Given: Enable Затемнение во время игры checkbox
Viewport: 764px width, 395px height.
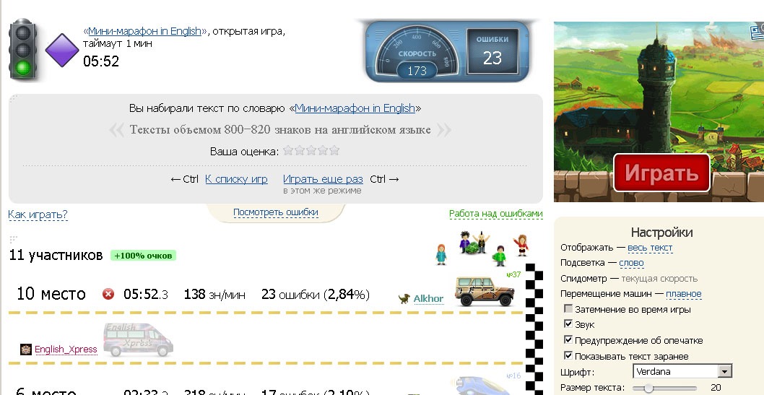Looking at the screenshot, I should pyautogui.click(x=568, y=309).
